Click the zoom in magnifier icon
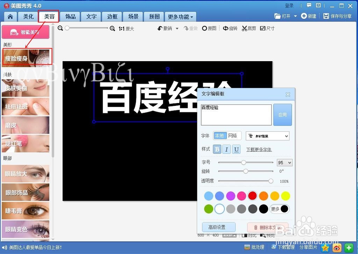 (x=112, y=29)
